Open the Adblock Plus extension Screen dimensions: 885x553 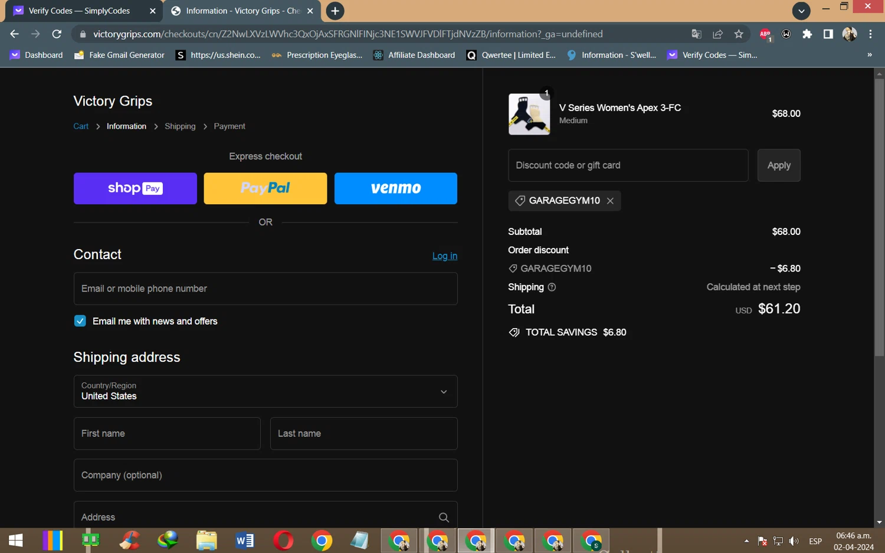[765, 34]
